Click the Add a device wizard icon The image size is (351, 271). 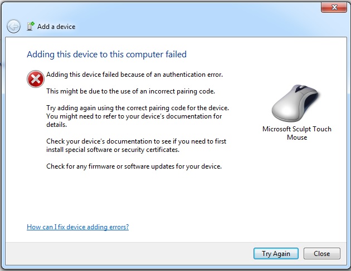[x=31, y=26]
